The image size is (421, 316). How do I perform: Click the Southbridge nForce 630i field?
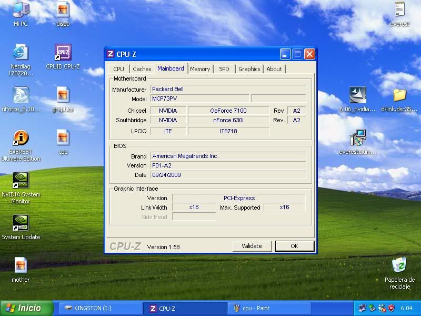tap(228, 120)
